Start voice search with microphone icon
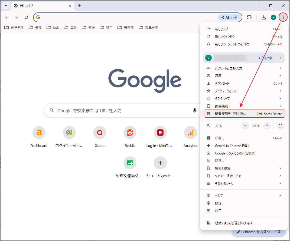 coord(195,111)
